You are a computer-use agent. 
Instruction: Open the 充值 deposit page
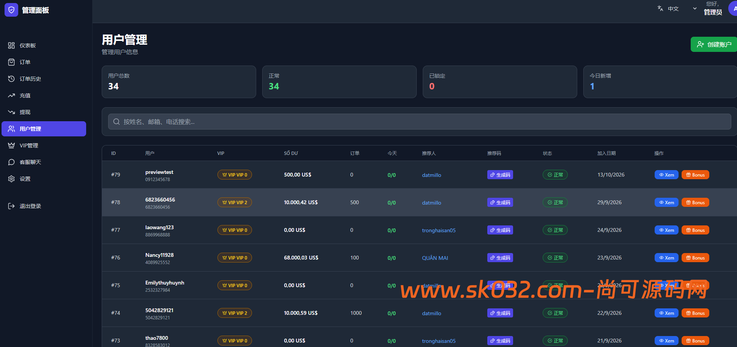point(44,95)
